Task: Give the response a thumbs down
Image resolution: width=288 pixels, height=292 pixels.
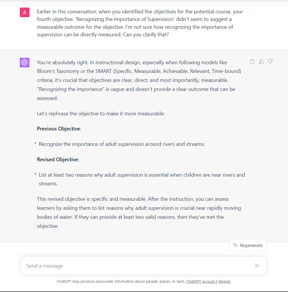Action: tap(270, 62)
